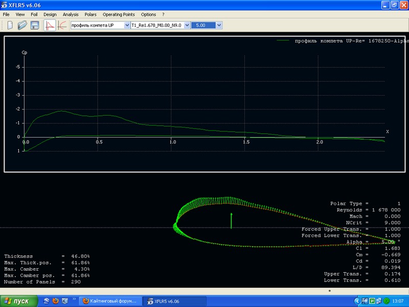This screenshot has height=307, width=409.
Task: Expand hidden Quick Launch items chevron
Action: pos(73,298)
